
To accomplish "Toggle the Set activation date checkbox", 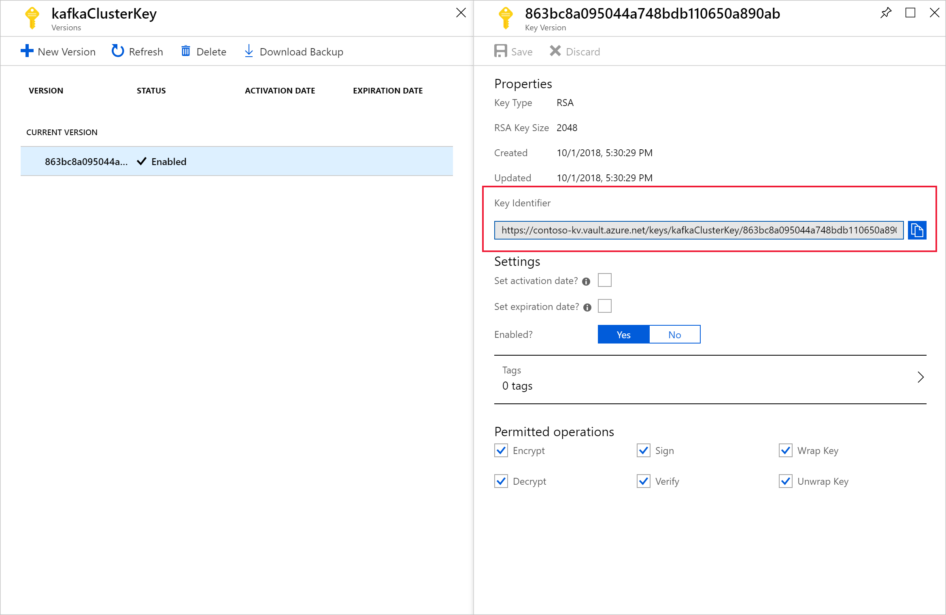I will click(605, 280).
